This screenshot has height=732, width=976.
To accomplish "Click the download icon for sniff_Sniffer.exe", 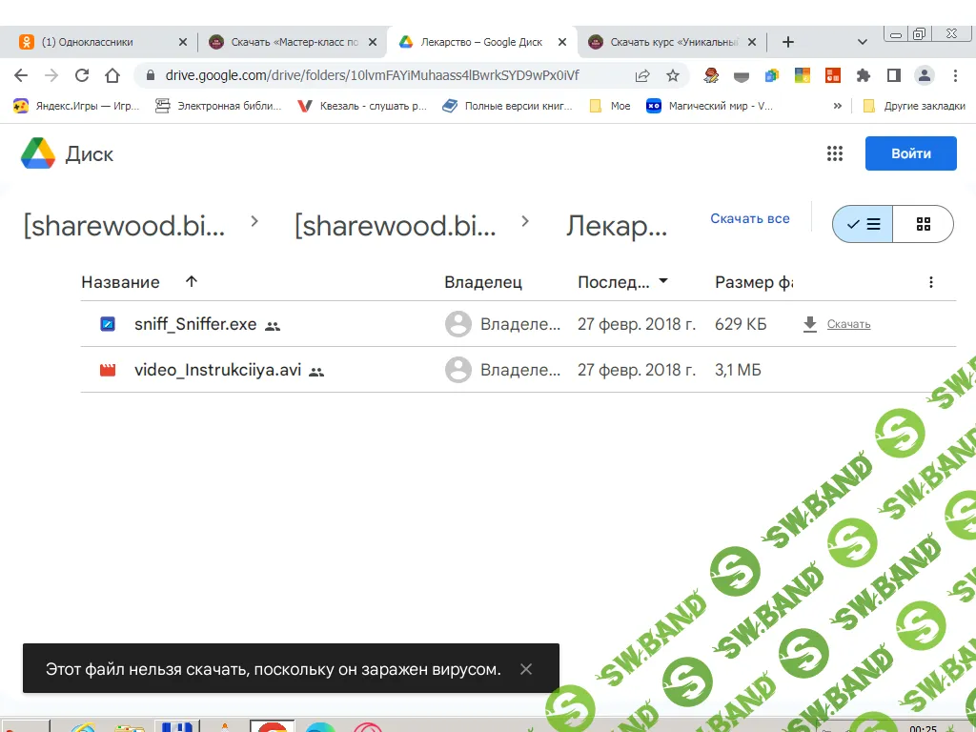I will tap(810, 324).
